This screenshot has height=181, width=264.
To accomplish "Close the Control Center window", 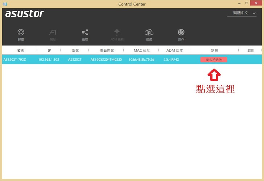I will pyautogui.click(x=256, y=3).
